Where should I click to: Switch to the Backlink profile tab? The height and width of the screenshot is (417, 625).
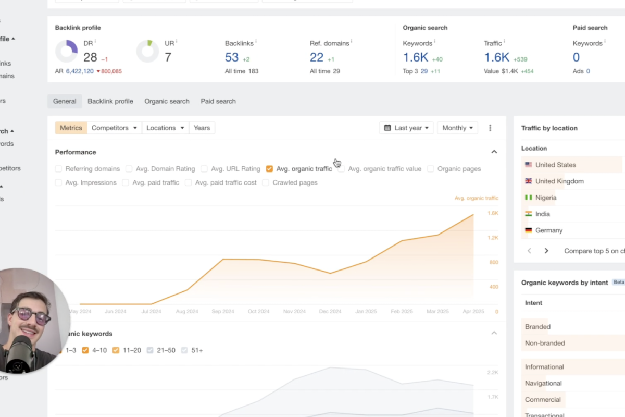click(110, 101)
